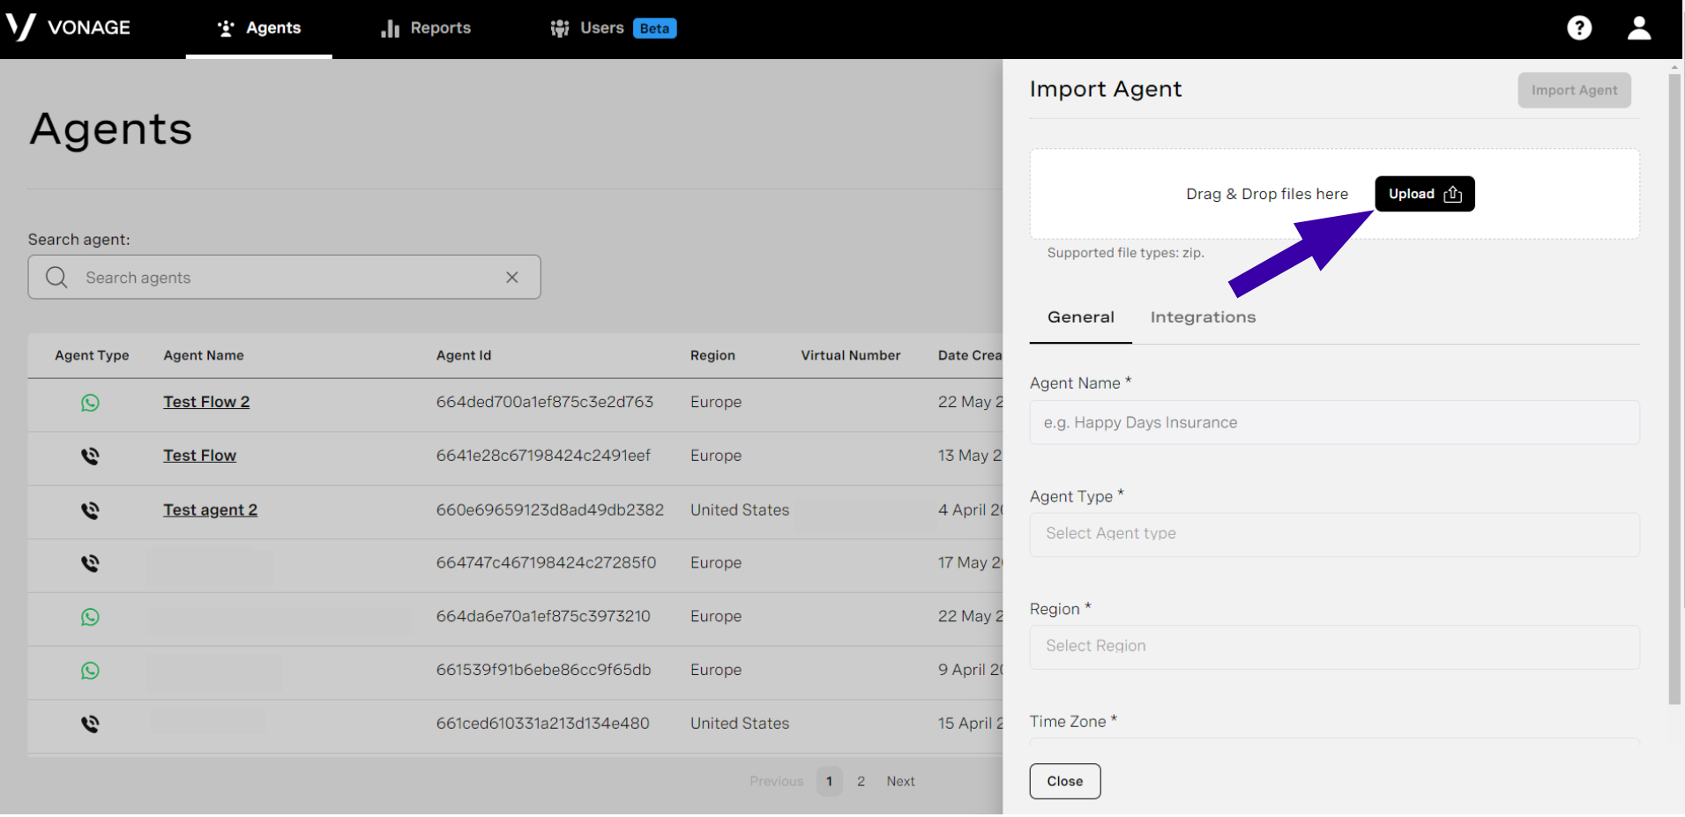Viewport: 1685px width, 817px height.
Task: Click the disabled Previous page link
Action: pos(777,781)
